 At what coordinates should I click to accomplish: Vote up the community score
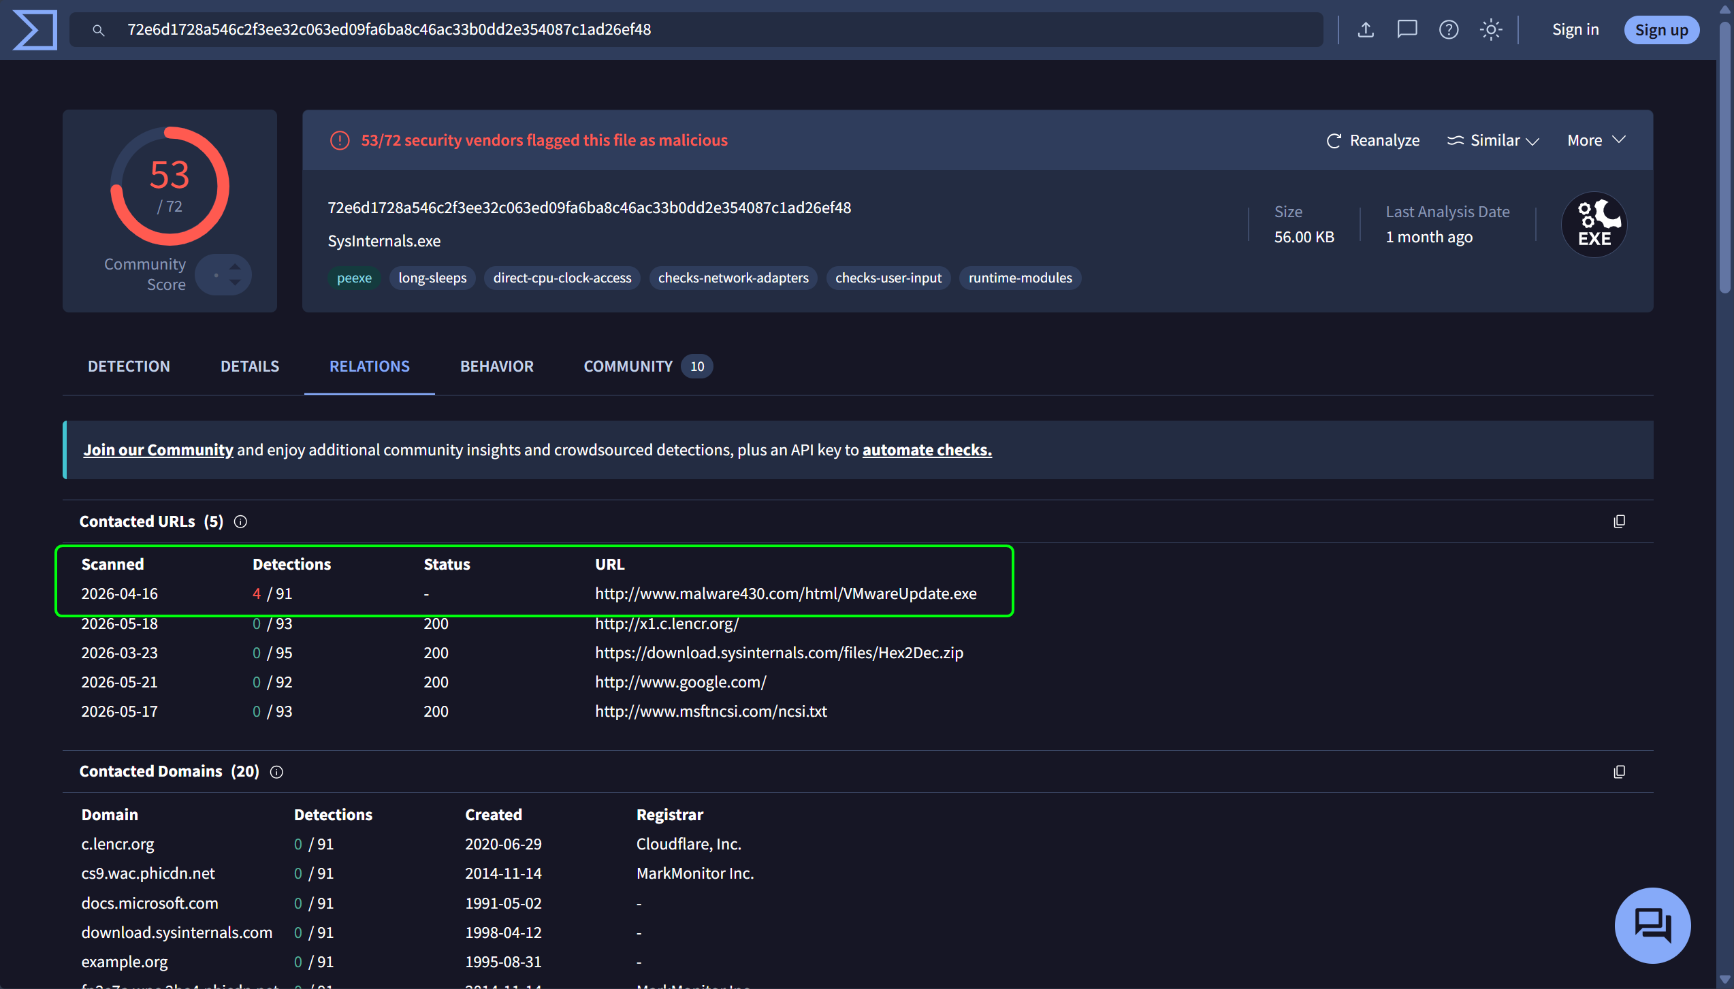235,267
